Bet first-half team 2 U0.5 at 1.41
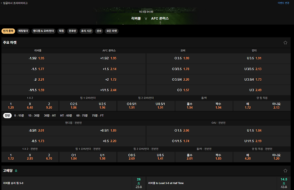 click(x=160, y=157)
